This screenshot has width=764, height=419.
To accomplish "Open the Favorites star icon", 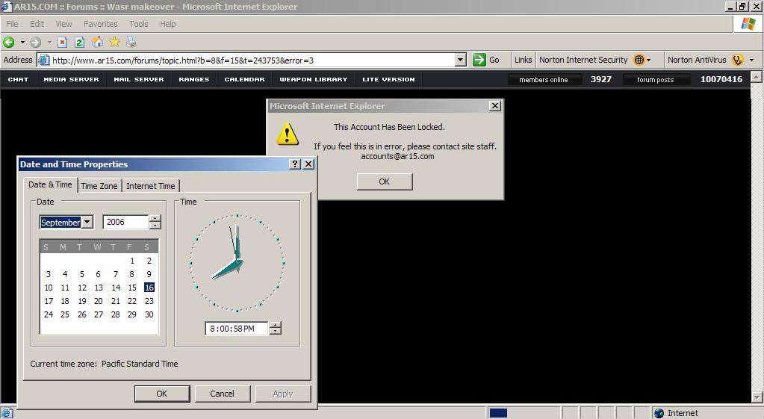I will [114, 42].
